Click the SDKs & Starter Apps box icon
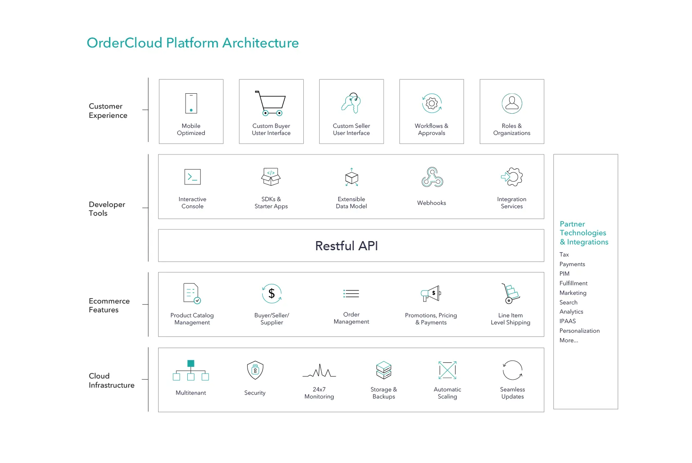This screenshot has width=692, height=463. pos(271,177)
